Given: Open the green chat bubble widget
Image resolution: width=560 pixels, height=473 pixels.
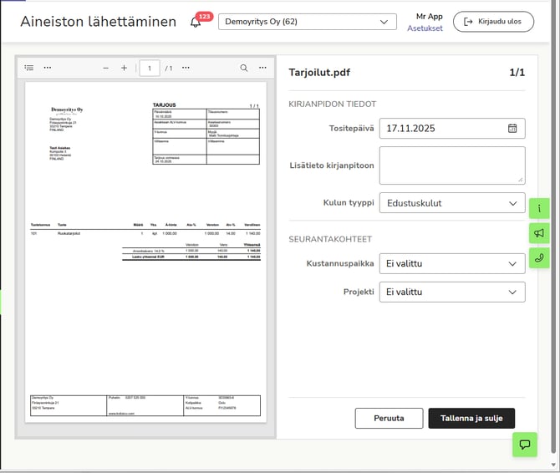Looking at the screenshot, I should click(524, 445).
